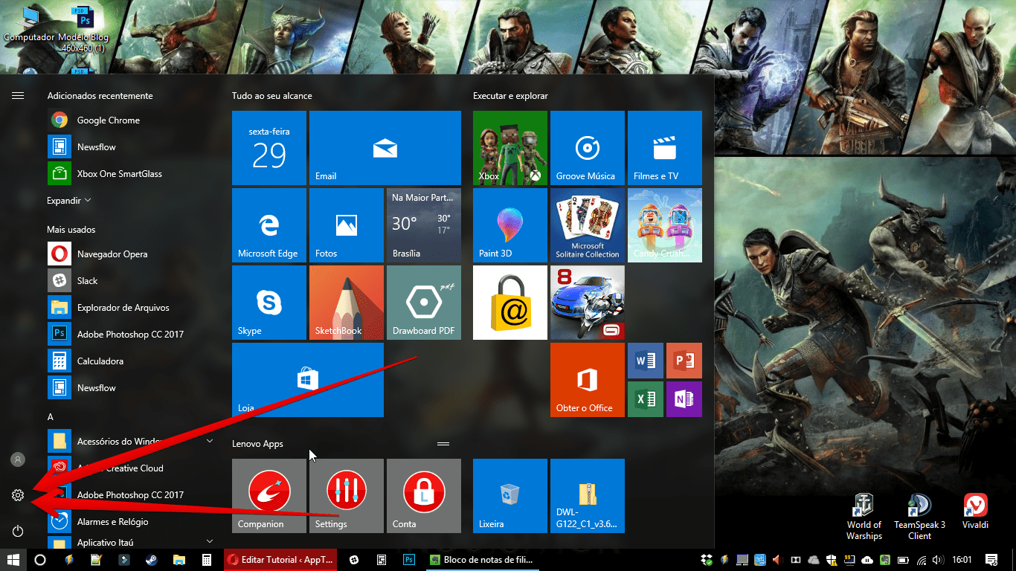This screenshot has width=1016, height=571.
Task: Open the Lixeira tile
Action: pos(510,496)
